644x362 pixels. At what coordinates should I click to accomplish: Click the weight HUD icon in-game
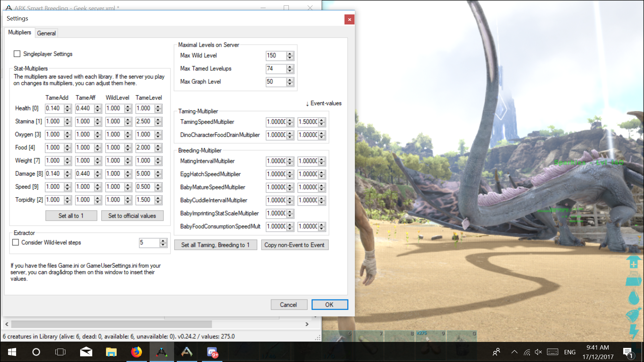tap(634, 279)
